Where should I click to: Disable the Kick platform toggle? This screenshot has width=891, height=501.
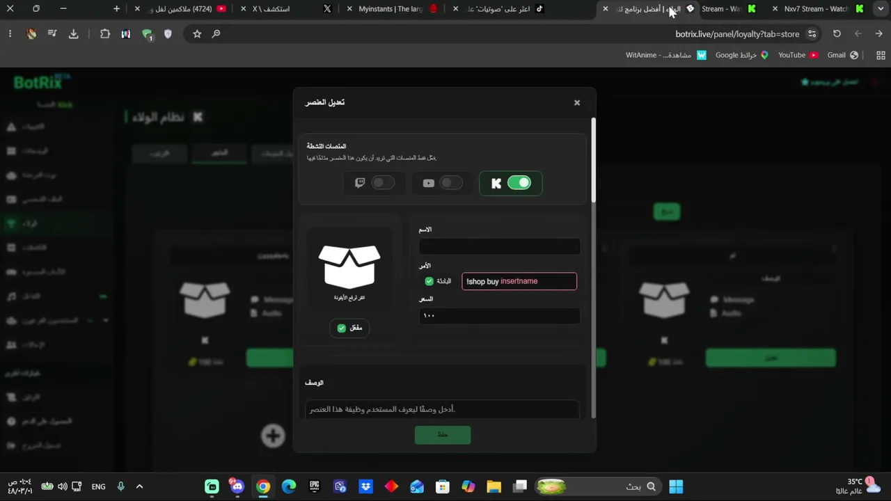pyautogui.click(x=519, y=183)
